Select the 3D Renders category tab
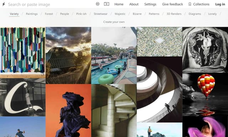This screenshot has height=137, width=228. [174, 14]
